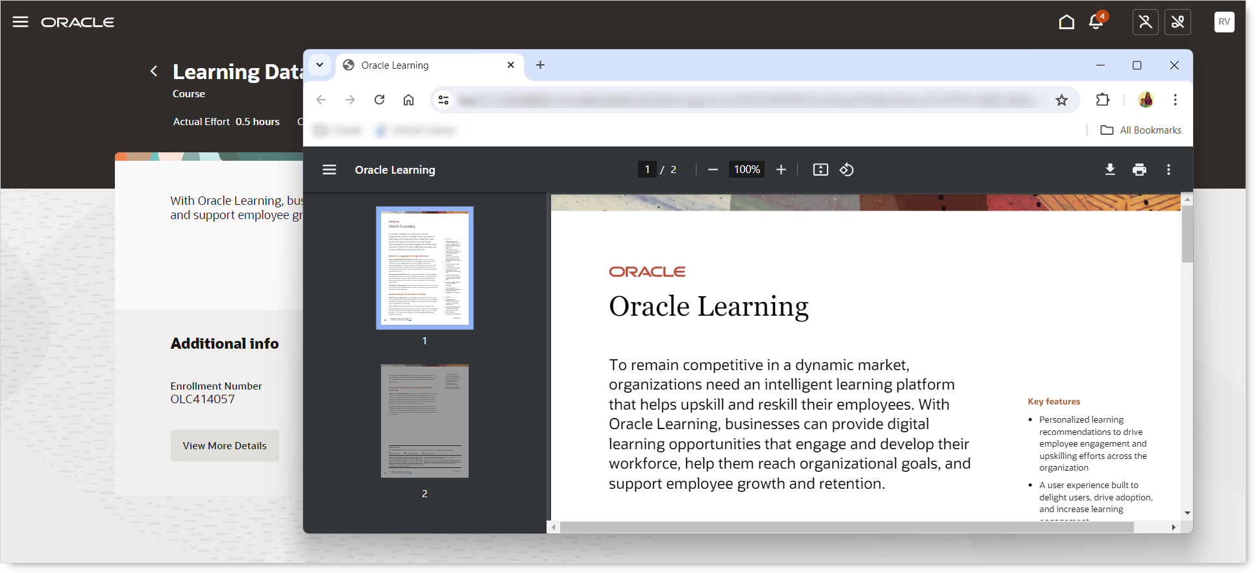Open PDF viewer more actions menu
Screen dimensions: 1256x573
[x=1168, y=170]
